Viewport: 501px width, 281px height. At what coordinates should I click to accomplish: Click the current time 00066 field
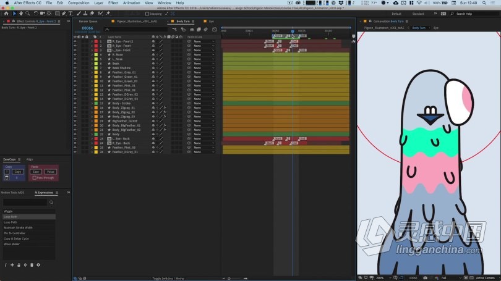tap(87, 28)
